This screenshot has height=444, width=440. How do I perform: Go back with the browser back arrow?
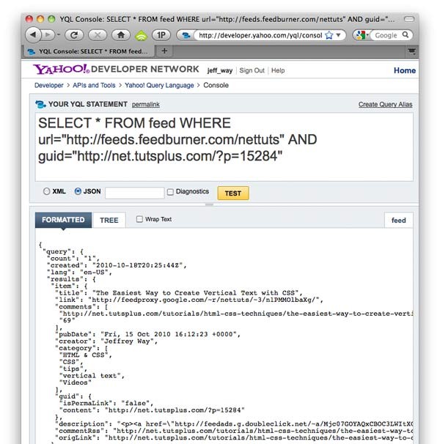(x=33, y=35)
